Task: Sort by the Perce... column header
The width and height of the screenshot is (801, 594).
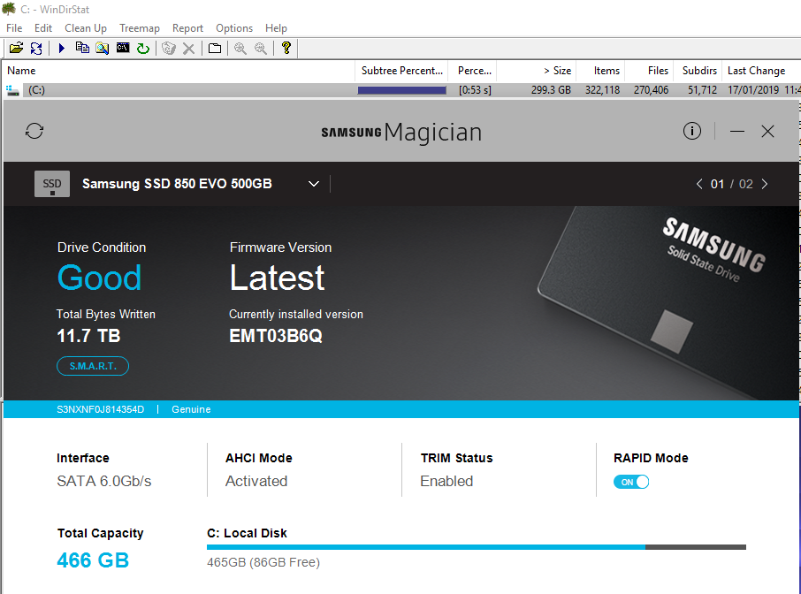Action: pyautogui.click(x=472, y=71)
